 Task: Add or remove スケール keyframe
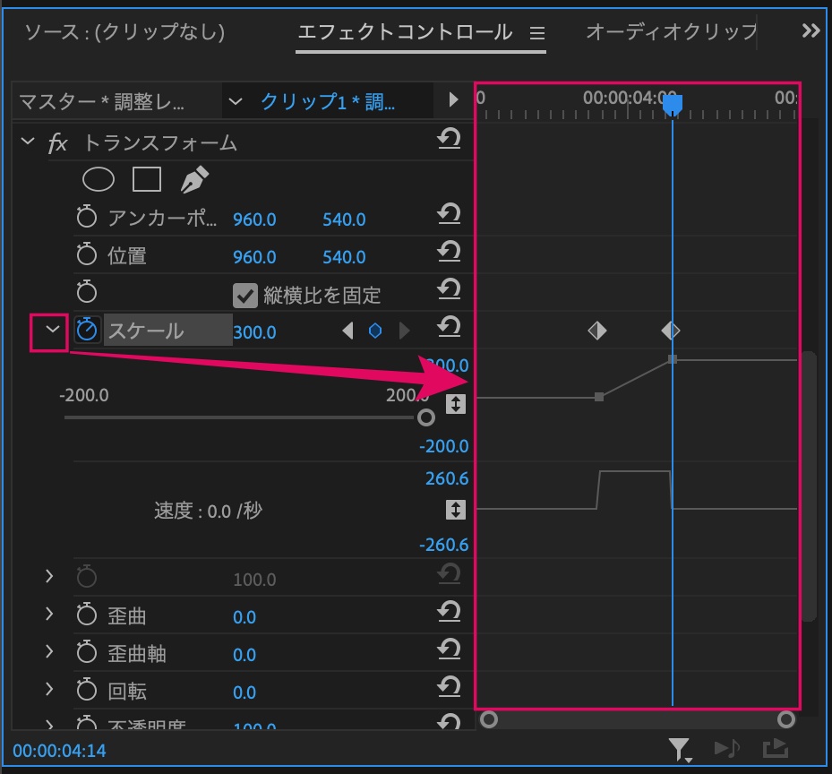(x=375, y=331)
